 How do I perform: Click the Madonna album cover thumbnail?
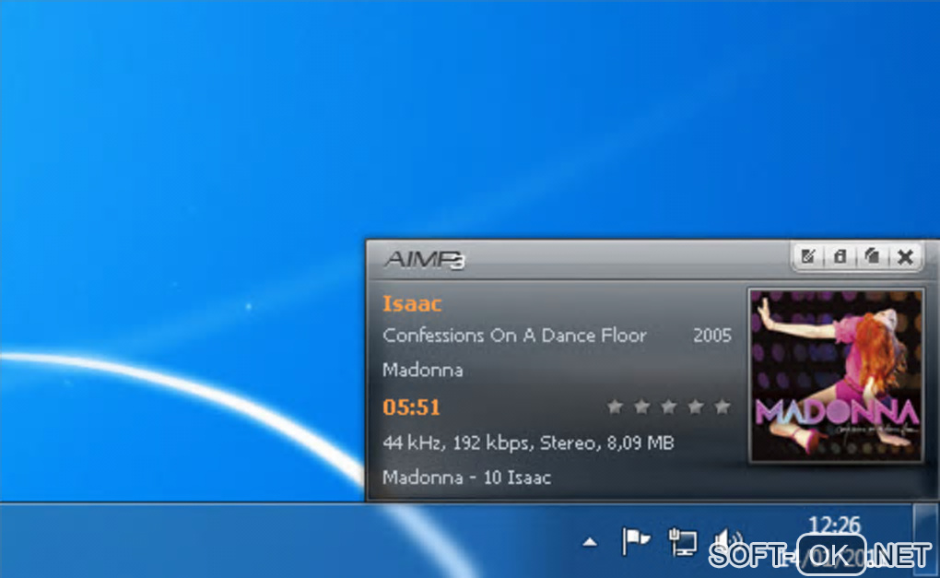(x=836, y=376)
